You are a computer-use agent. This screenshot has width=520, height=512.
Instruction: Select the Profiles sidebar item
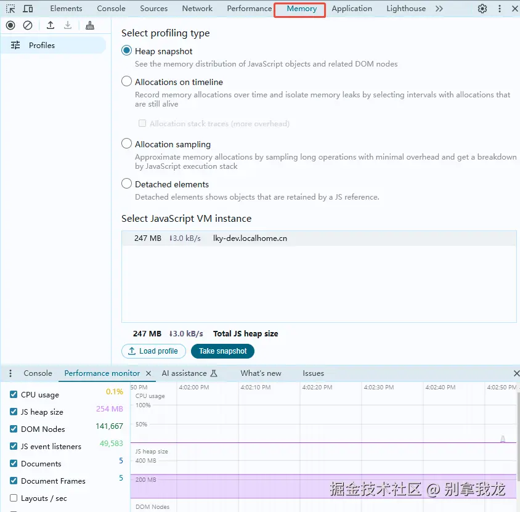54,45
